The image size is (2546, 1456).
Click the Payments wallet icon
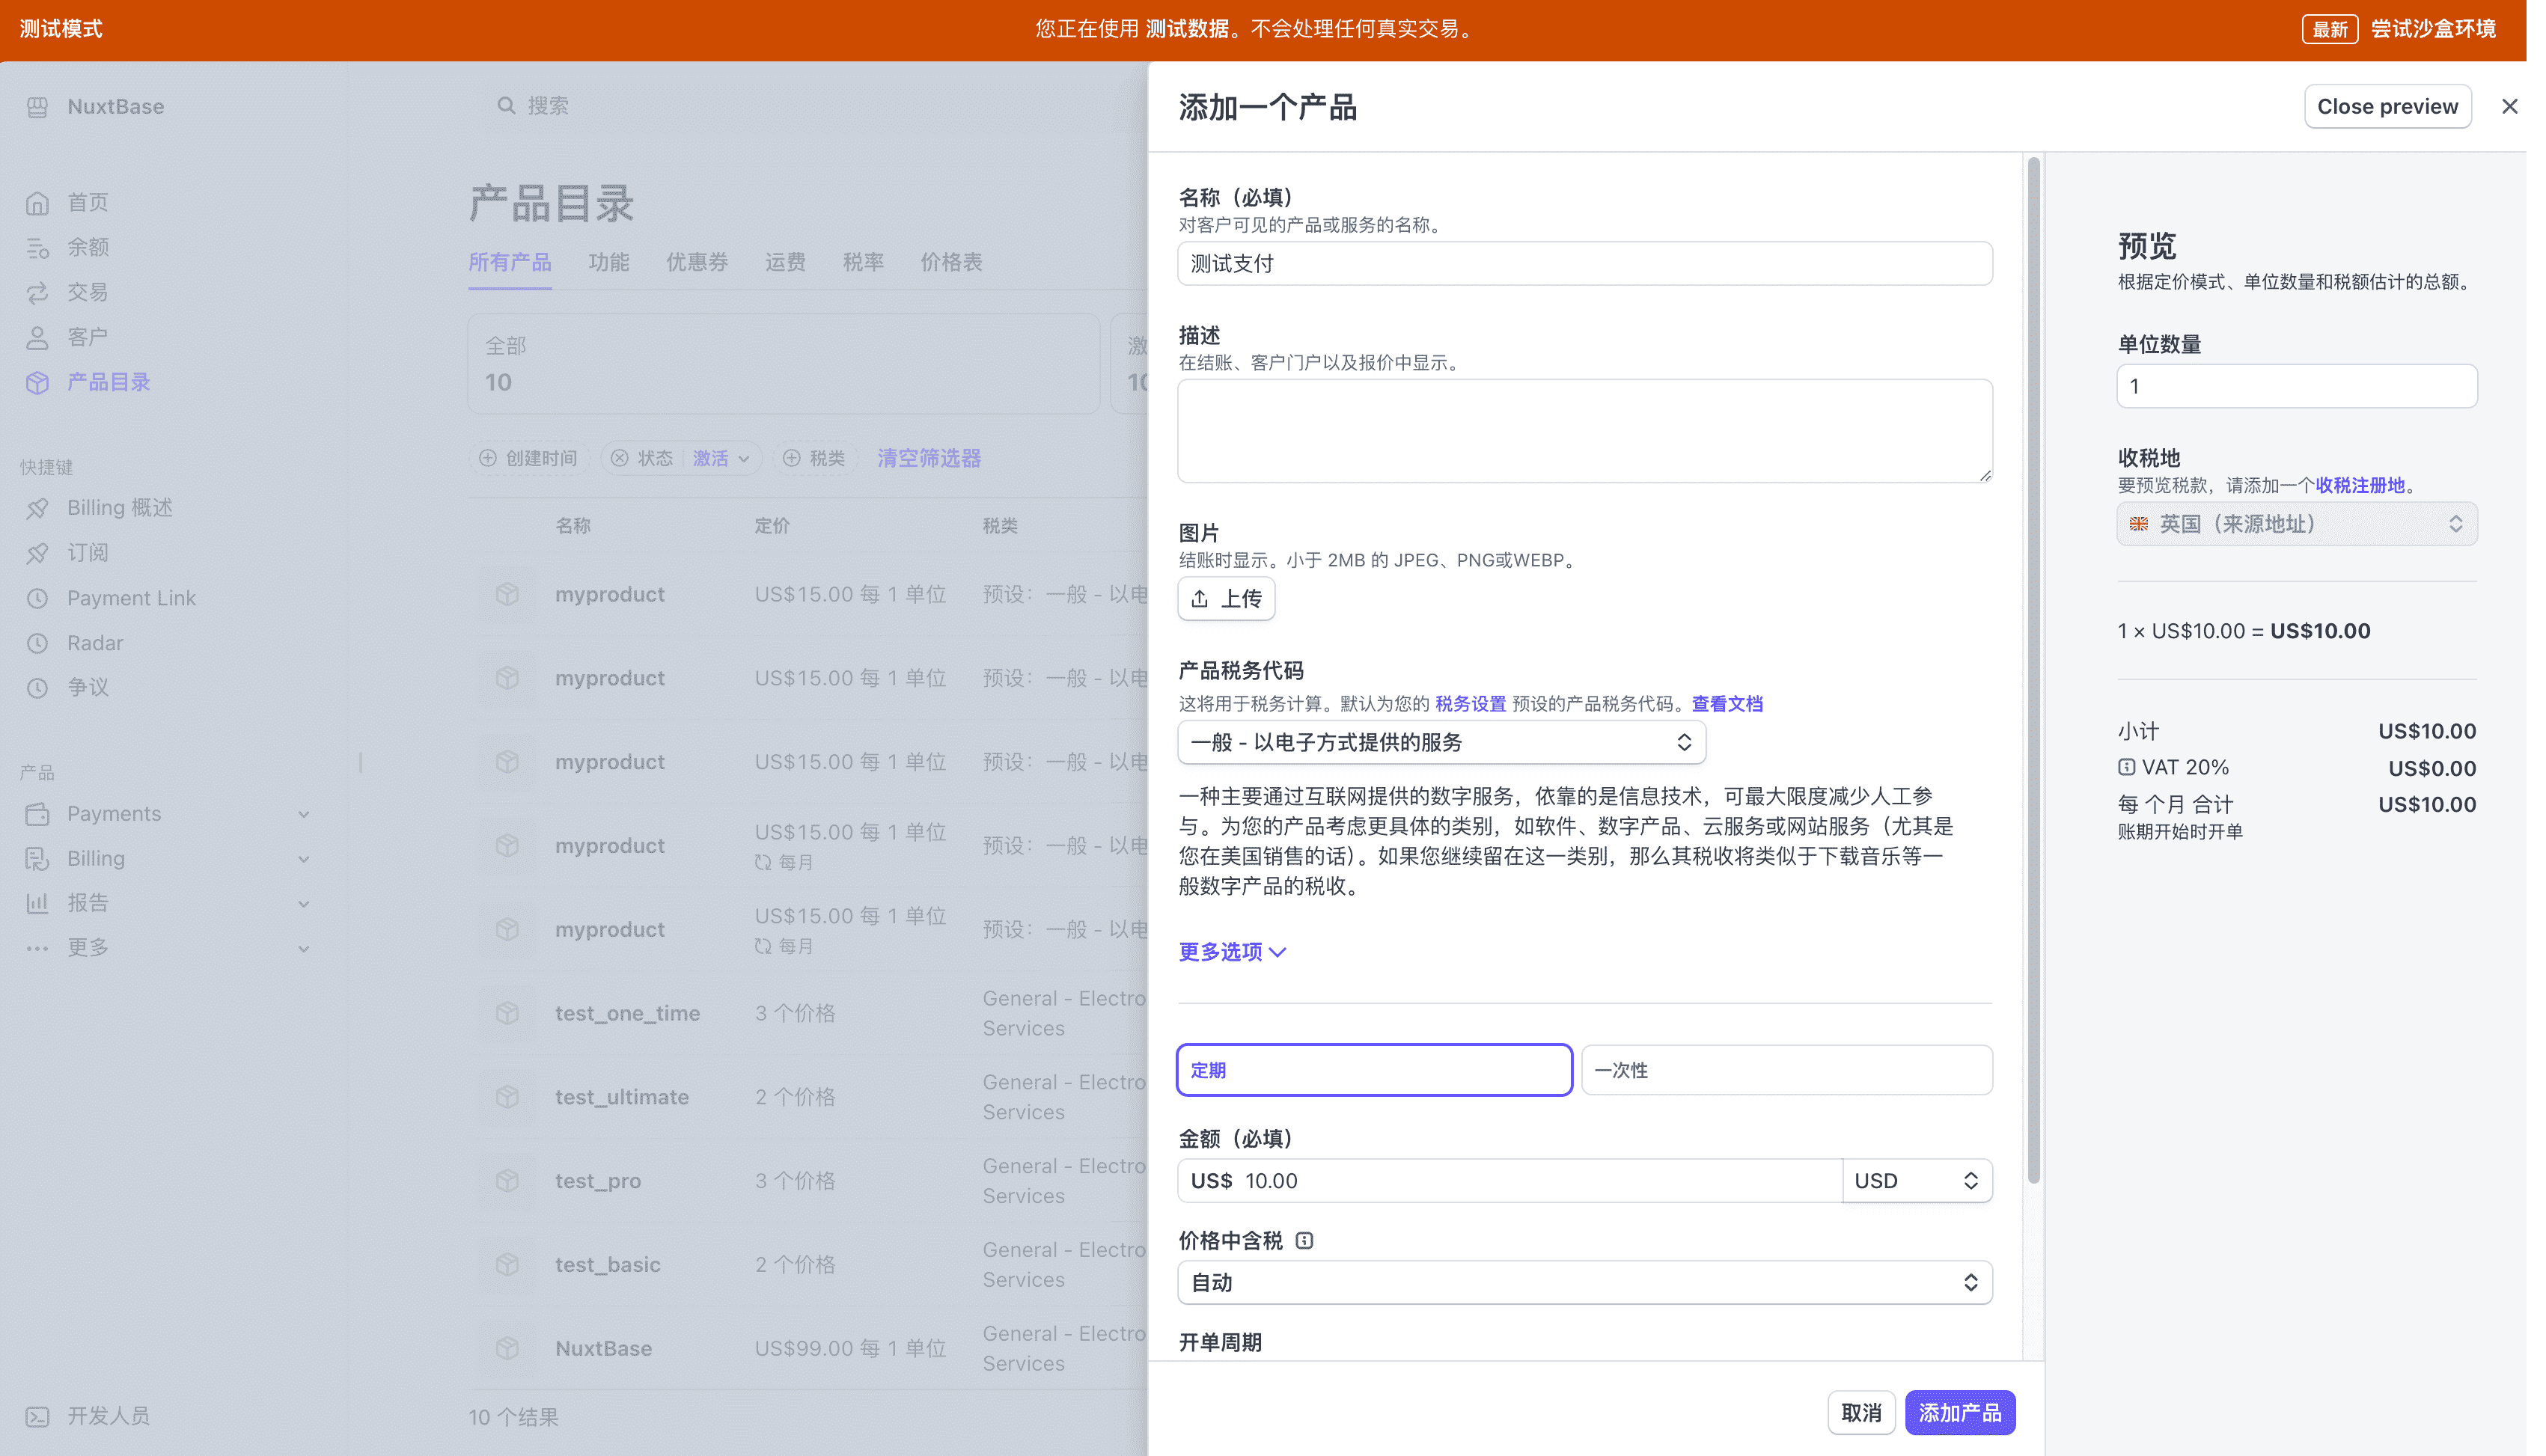click(x=37, y=814)
